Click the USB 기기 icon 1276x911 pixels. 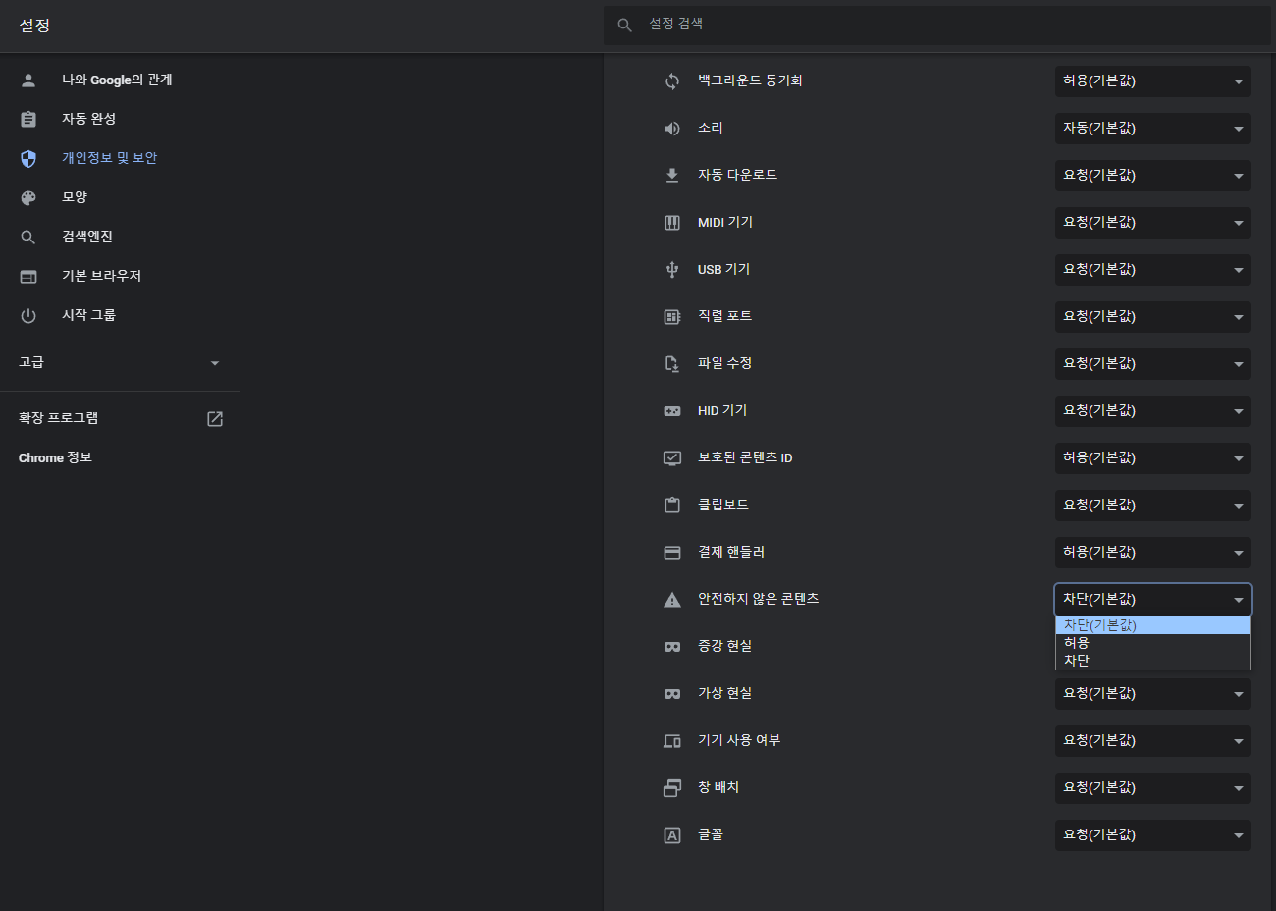click(x=672, y=270)
